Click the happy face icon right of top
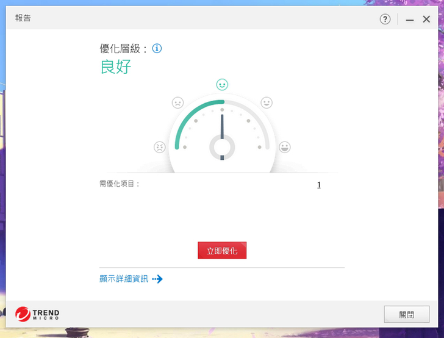444x338 pixels. (x=267, y=102)
